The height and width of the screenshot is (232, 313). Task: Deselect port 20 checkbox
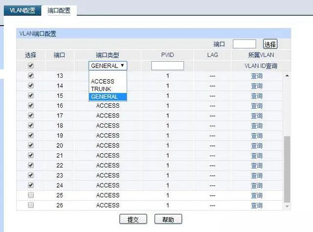point(31,145)
